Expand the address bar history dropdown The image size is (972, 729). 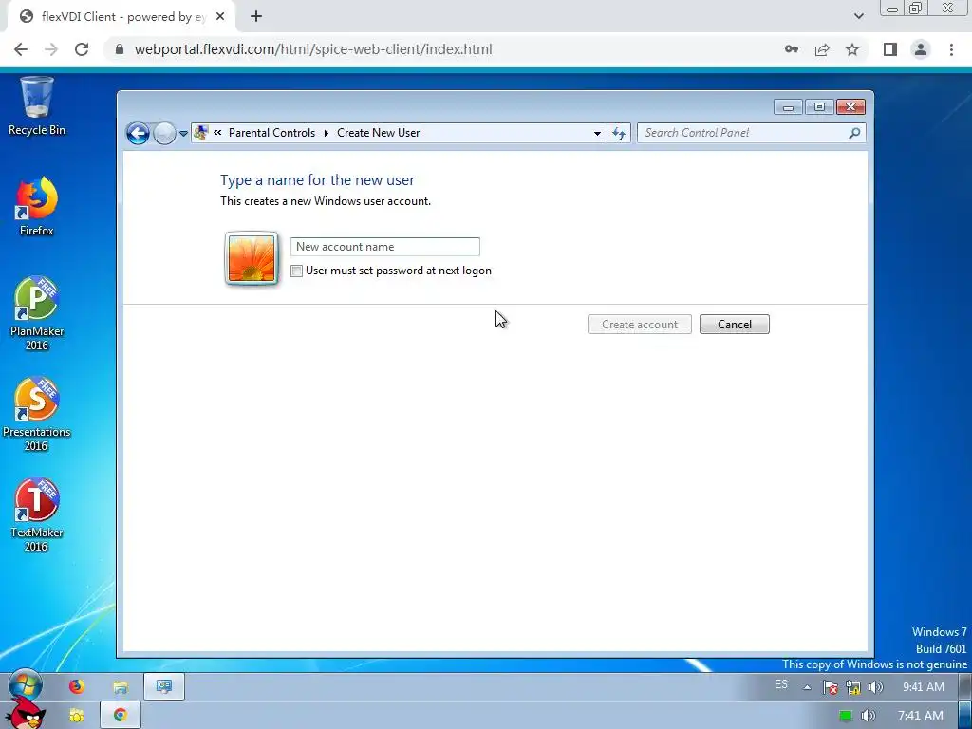click(597, 133)
